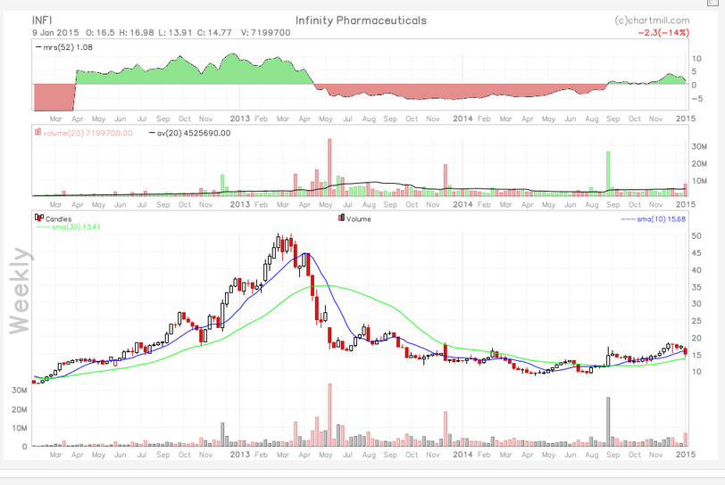
Task: Select the O: 16.5 open value
Action: pyautogui.click(x=100, y=33)
